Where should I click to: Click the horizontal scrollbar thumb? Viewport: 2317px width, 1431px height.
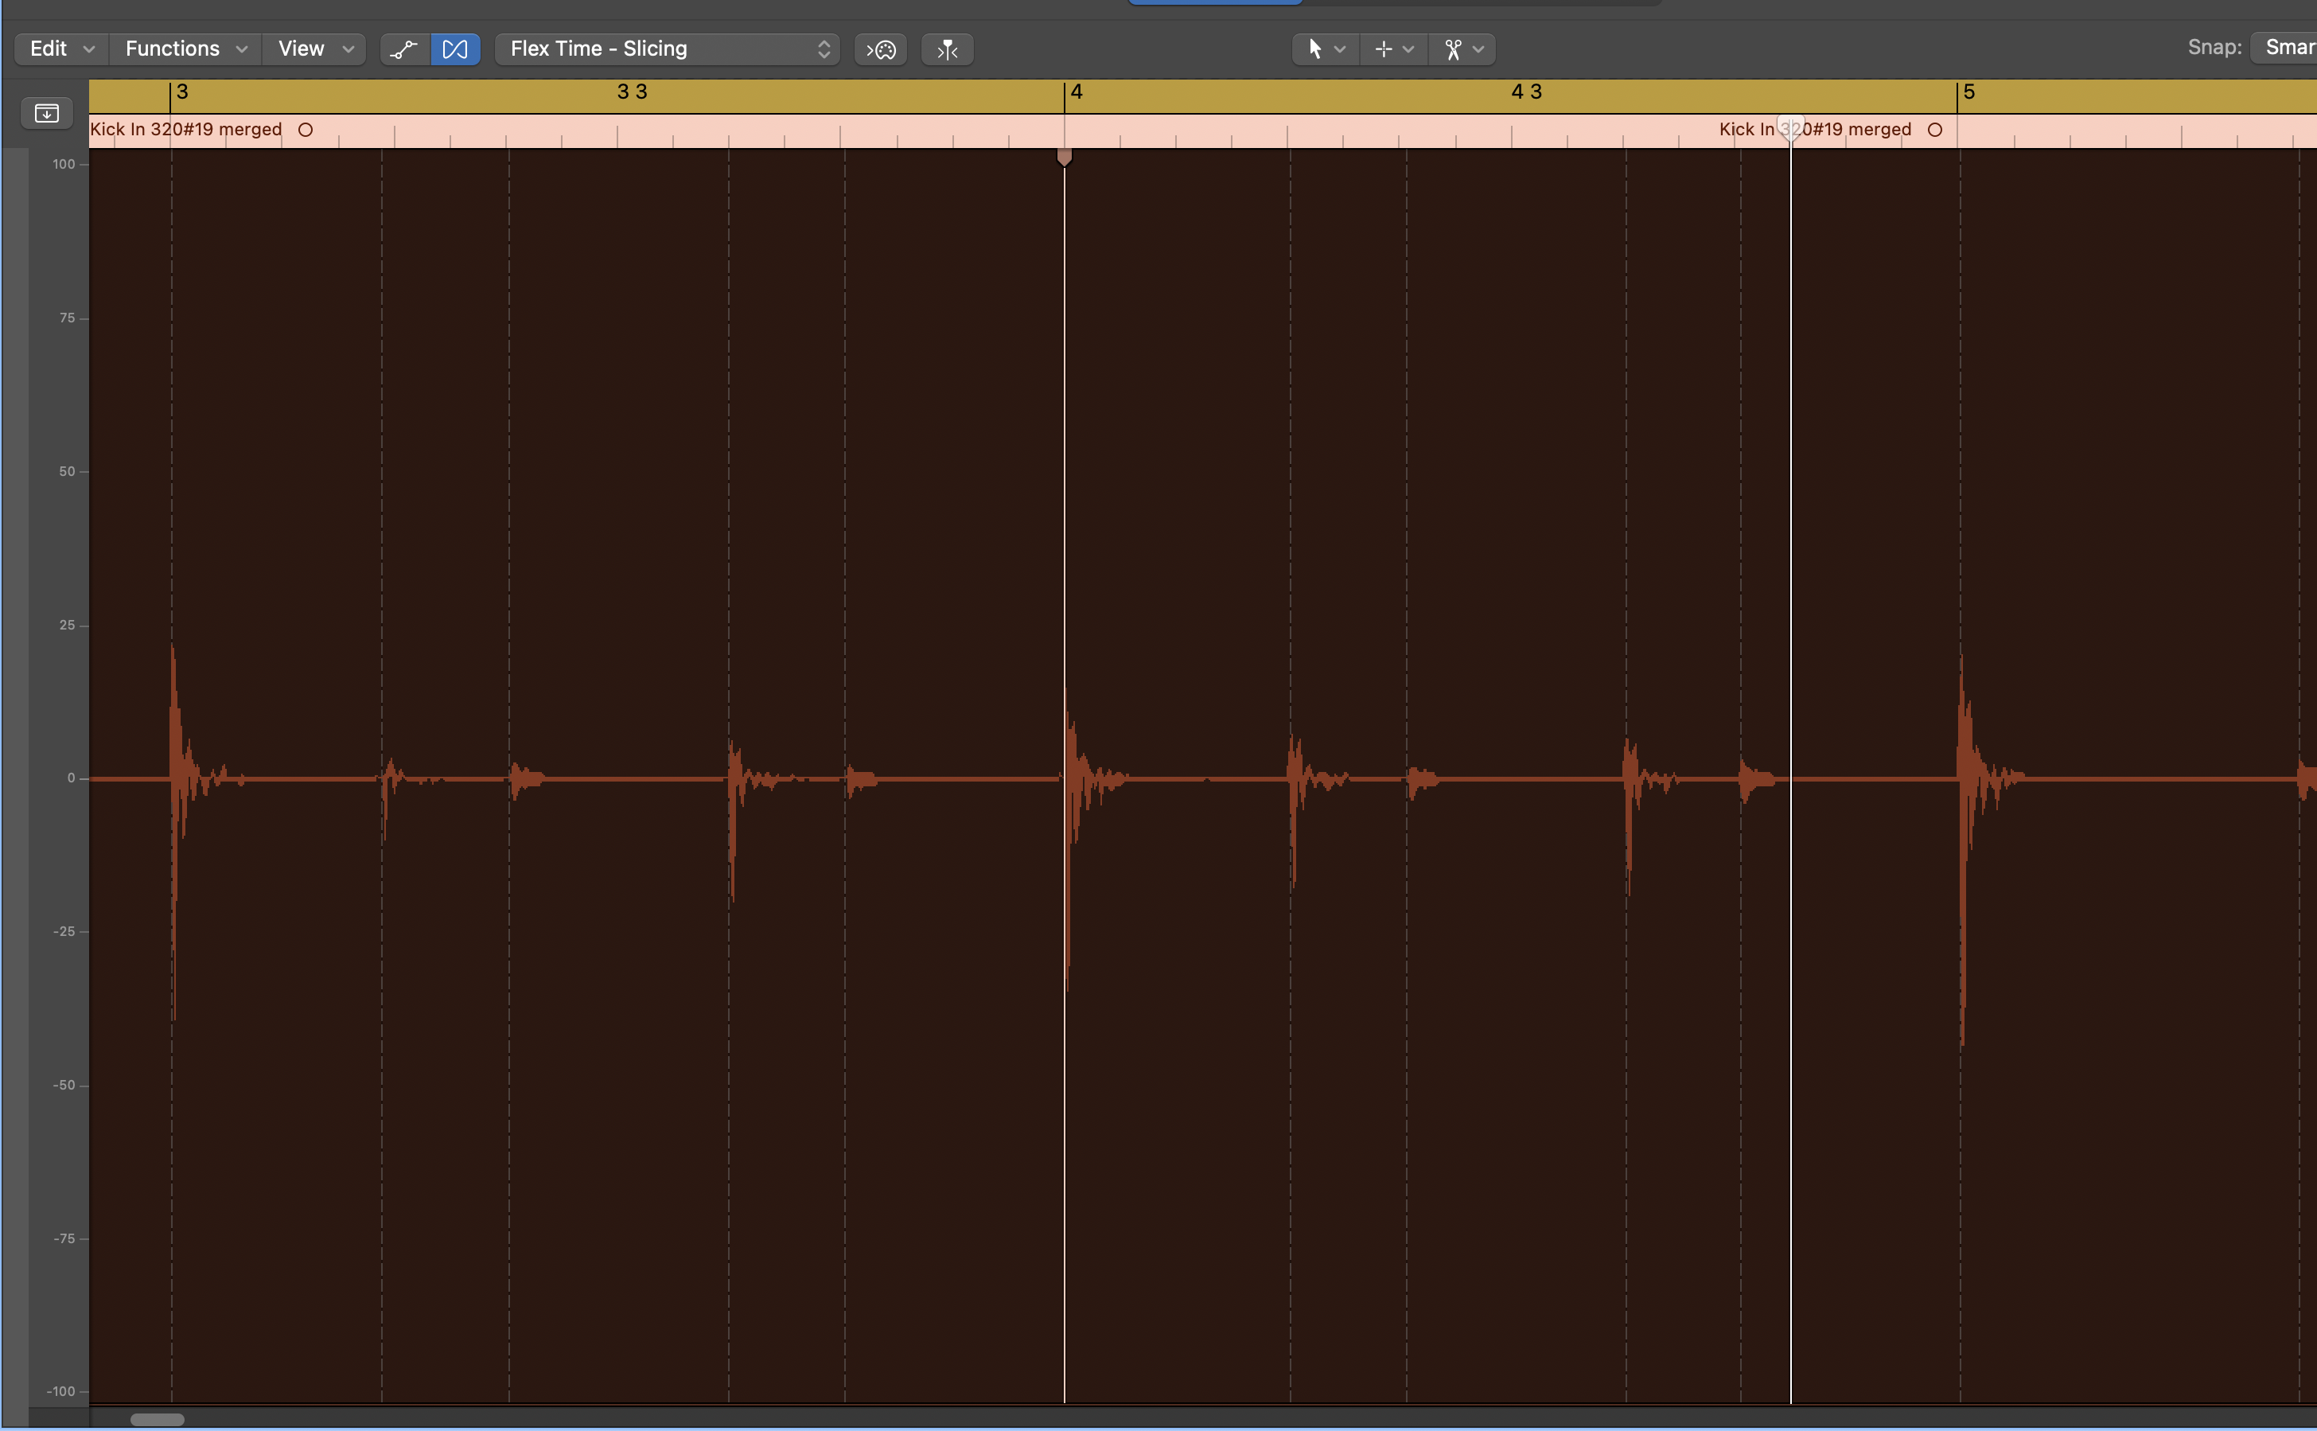(157, 1419)
